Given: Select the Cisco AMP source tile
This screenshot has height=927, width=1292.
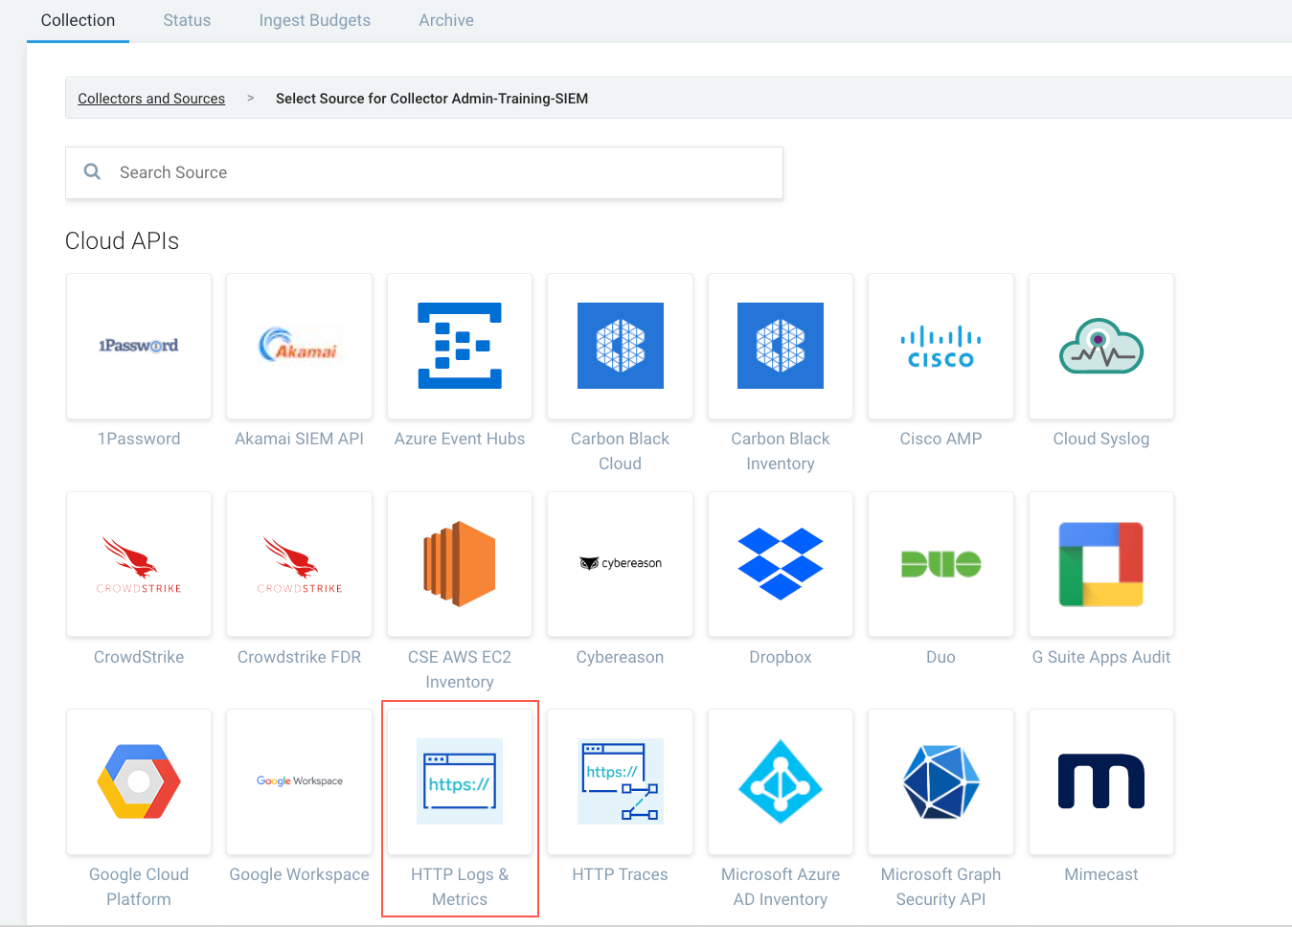Looking at the screenshot, I should (x=941, y=347).
